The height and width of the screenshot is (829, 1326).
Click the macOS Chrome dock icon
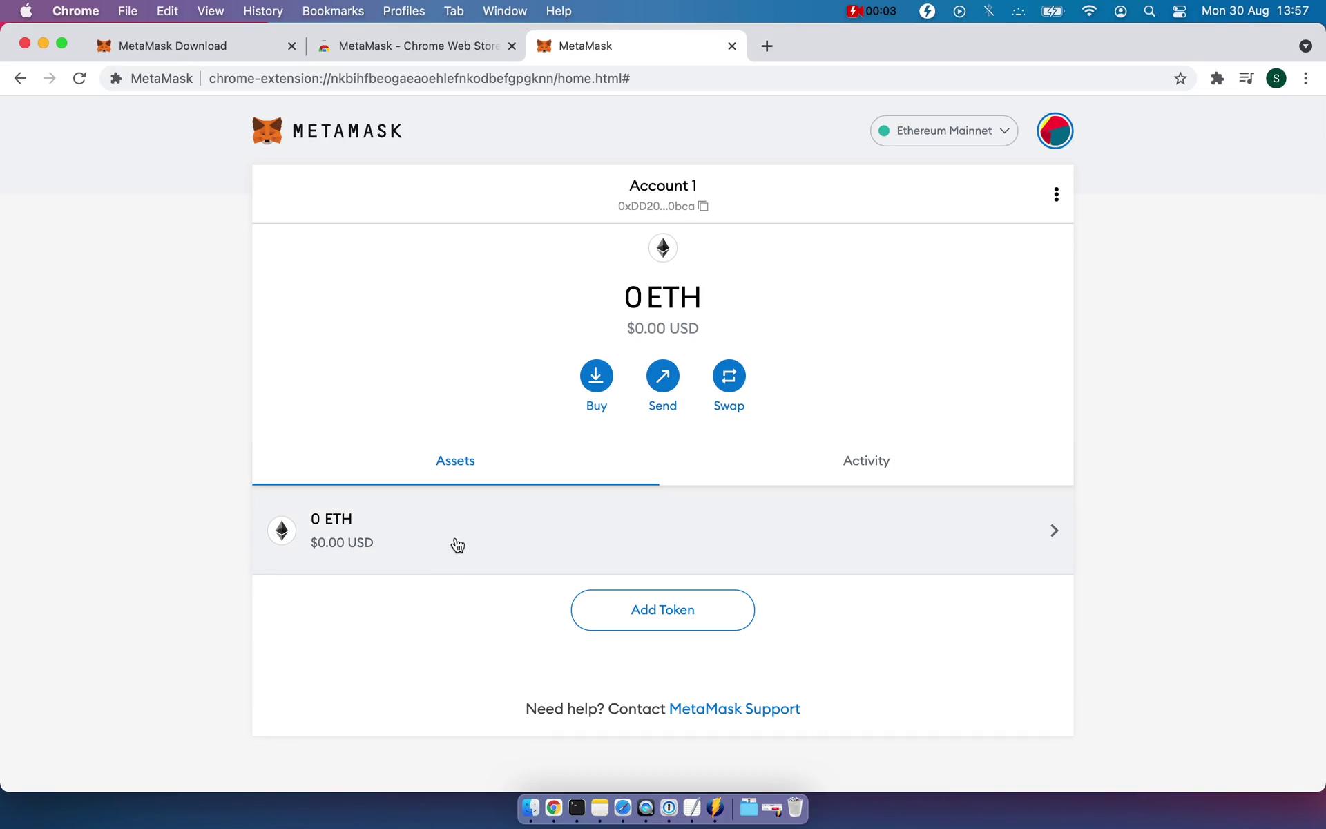click(x=554, y=808)
